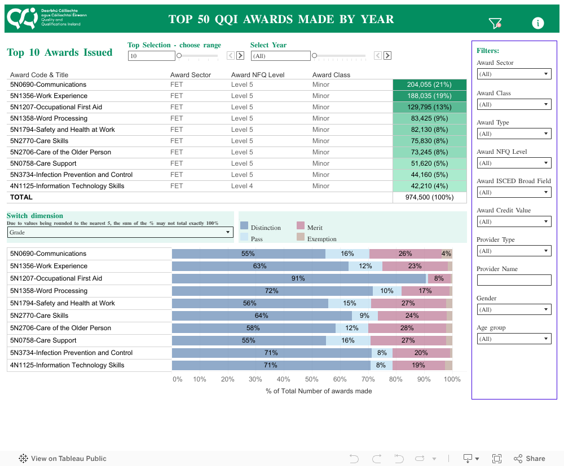Click the Provider Name input field
This screenshot has height=466, width=564.
[514, 280]
